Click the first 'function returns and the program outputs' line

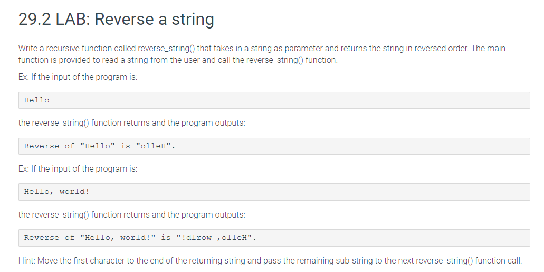click(131, 123)
